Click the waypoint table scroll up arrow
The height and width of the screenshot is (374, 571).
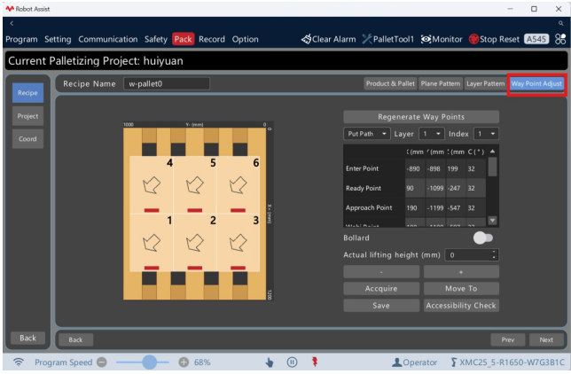(x=492, y=152)
